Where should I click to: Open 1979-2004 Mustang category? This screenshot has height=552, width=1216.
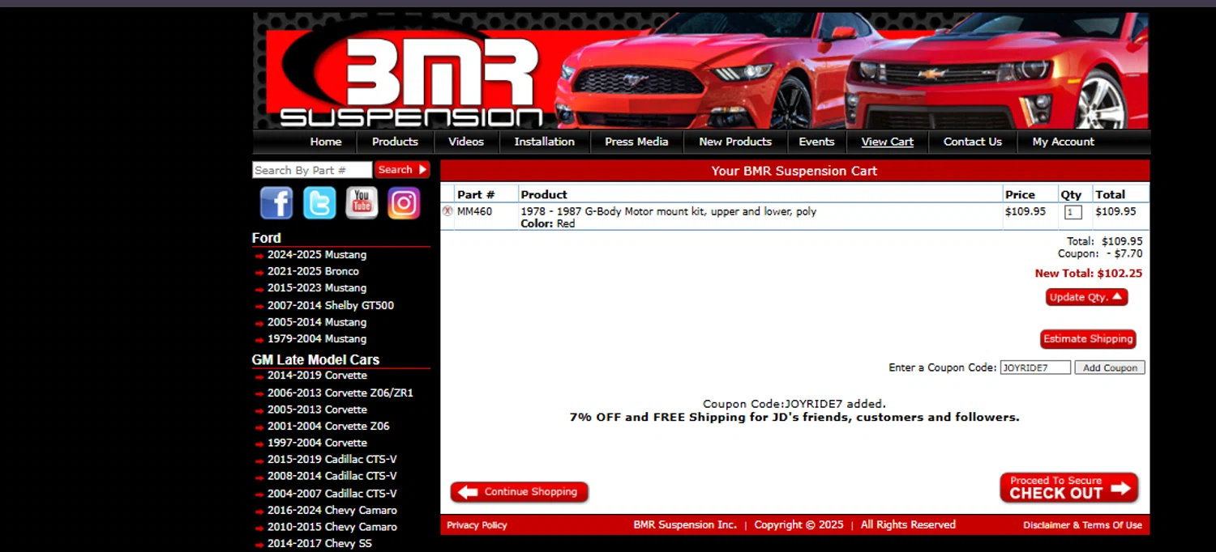(317, 339)
